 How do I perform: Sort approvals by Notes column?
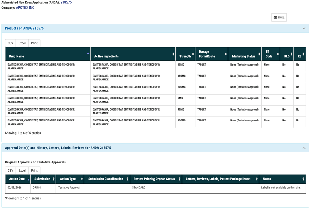click(282, 179)
